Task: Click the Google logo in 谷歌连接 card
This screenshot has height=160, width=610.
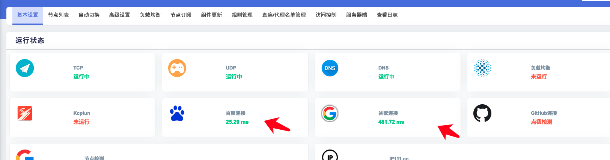Action: [x=330, y=113]
